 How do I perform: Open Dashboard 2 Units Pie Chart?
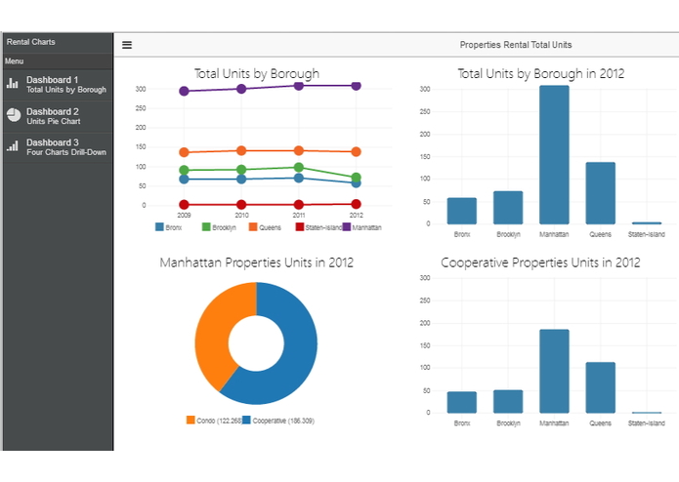click(x=58, y=116)
